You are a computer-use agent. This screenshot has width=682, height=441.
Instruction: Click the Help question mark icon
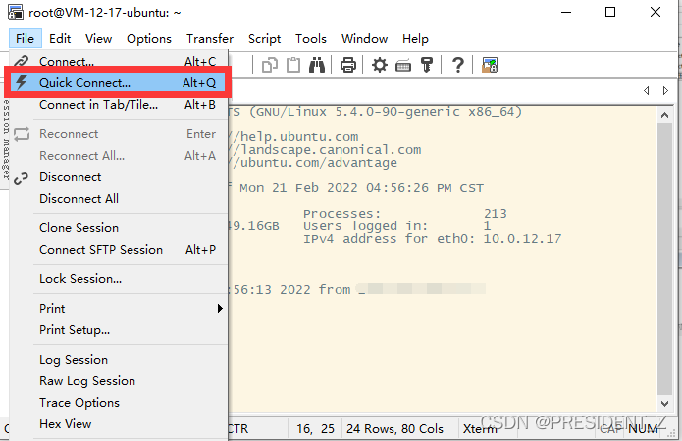click(x=457, y=66)
